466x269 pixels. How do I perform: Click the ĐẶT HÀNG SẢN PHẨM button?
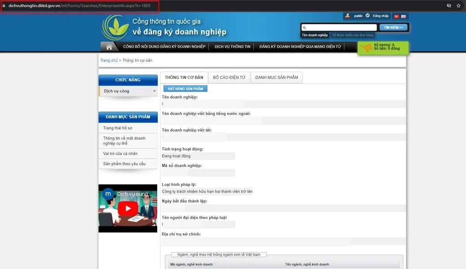coord(185,89)
